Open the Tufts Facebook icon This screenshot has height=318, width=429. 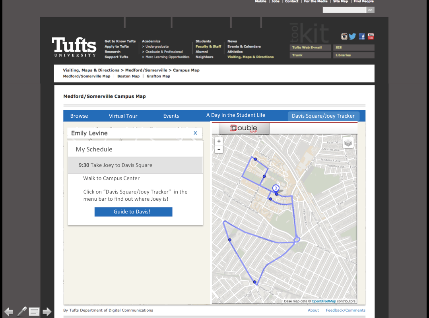362,36
